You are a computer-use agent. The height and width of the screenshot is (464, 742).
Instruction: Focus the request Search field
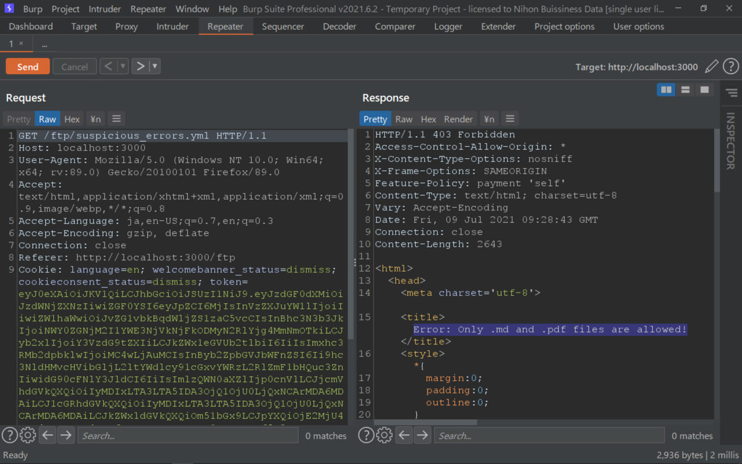coord(188,436)
